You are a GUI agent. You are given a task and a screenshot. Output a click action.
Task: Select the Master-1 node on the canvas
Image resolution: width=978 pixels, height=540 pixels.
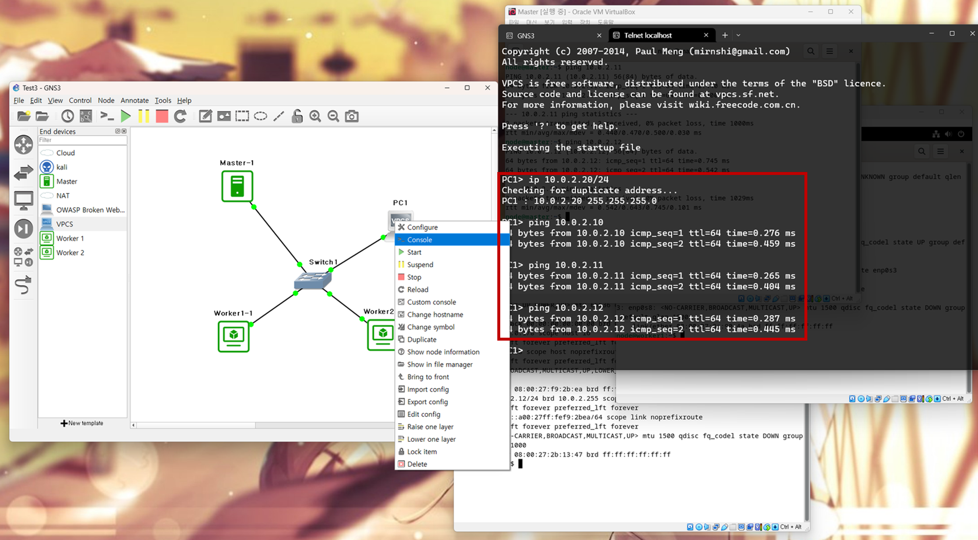tap(237, 186)
